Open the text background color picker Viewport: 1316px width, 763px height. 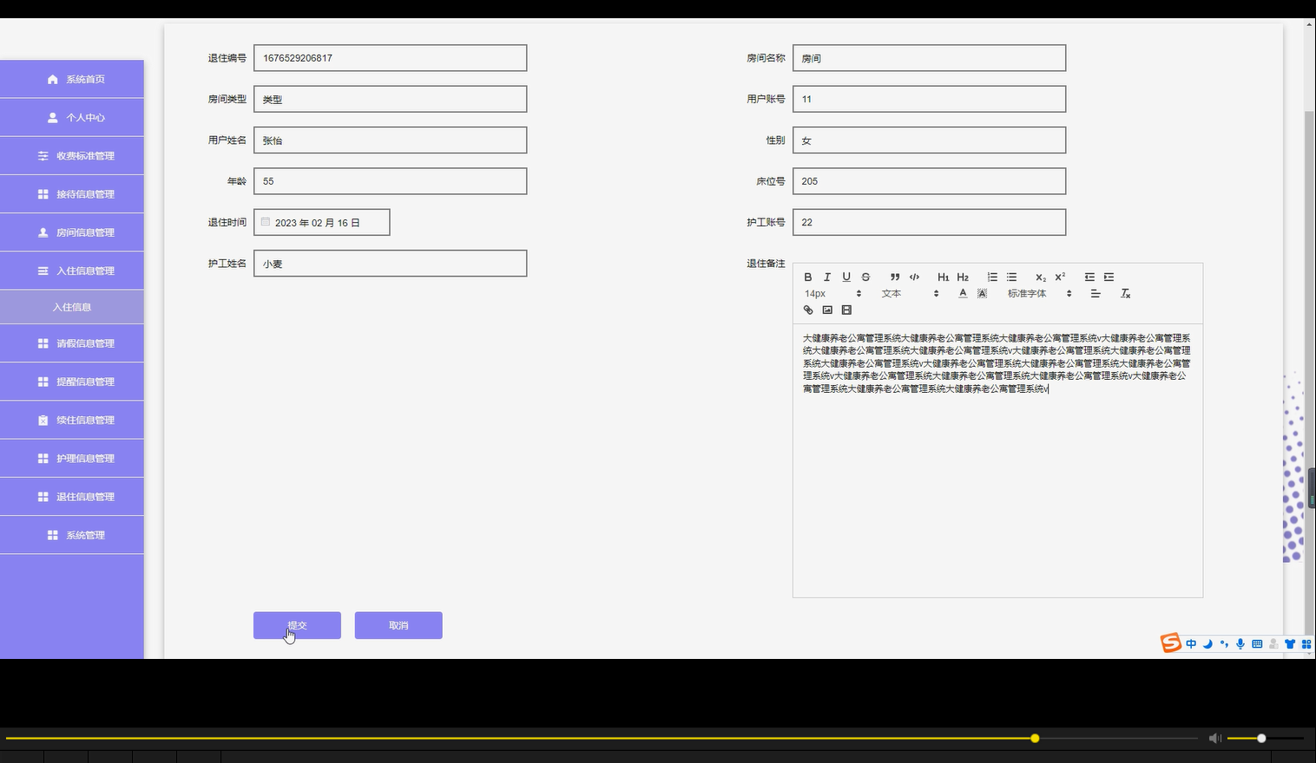pos(982,293)
